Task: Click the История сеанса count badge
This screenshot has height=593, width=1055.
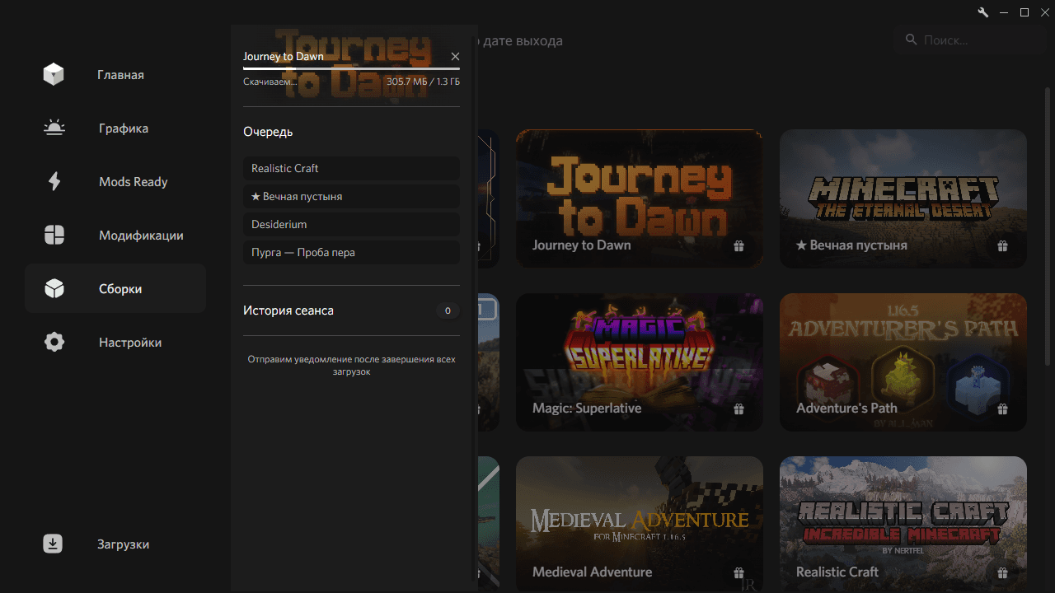Action: [448, 311]
